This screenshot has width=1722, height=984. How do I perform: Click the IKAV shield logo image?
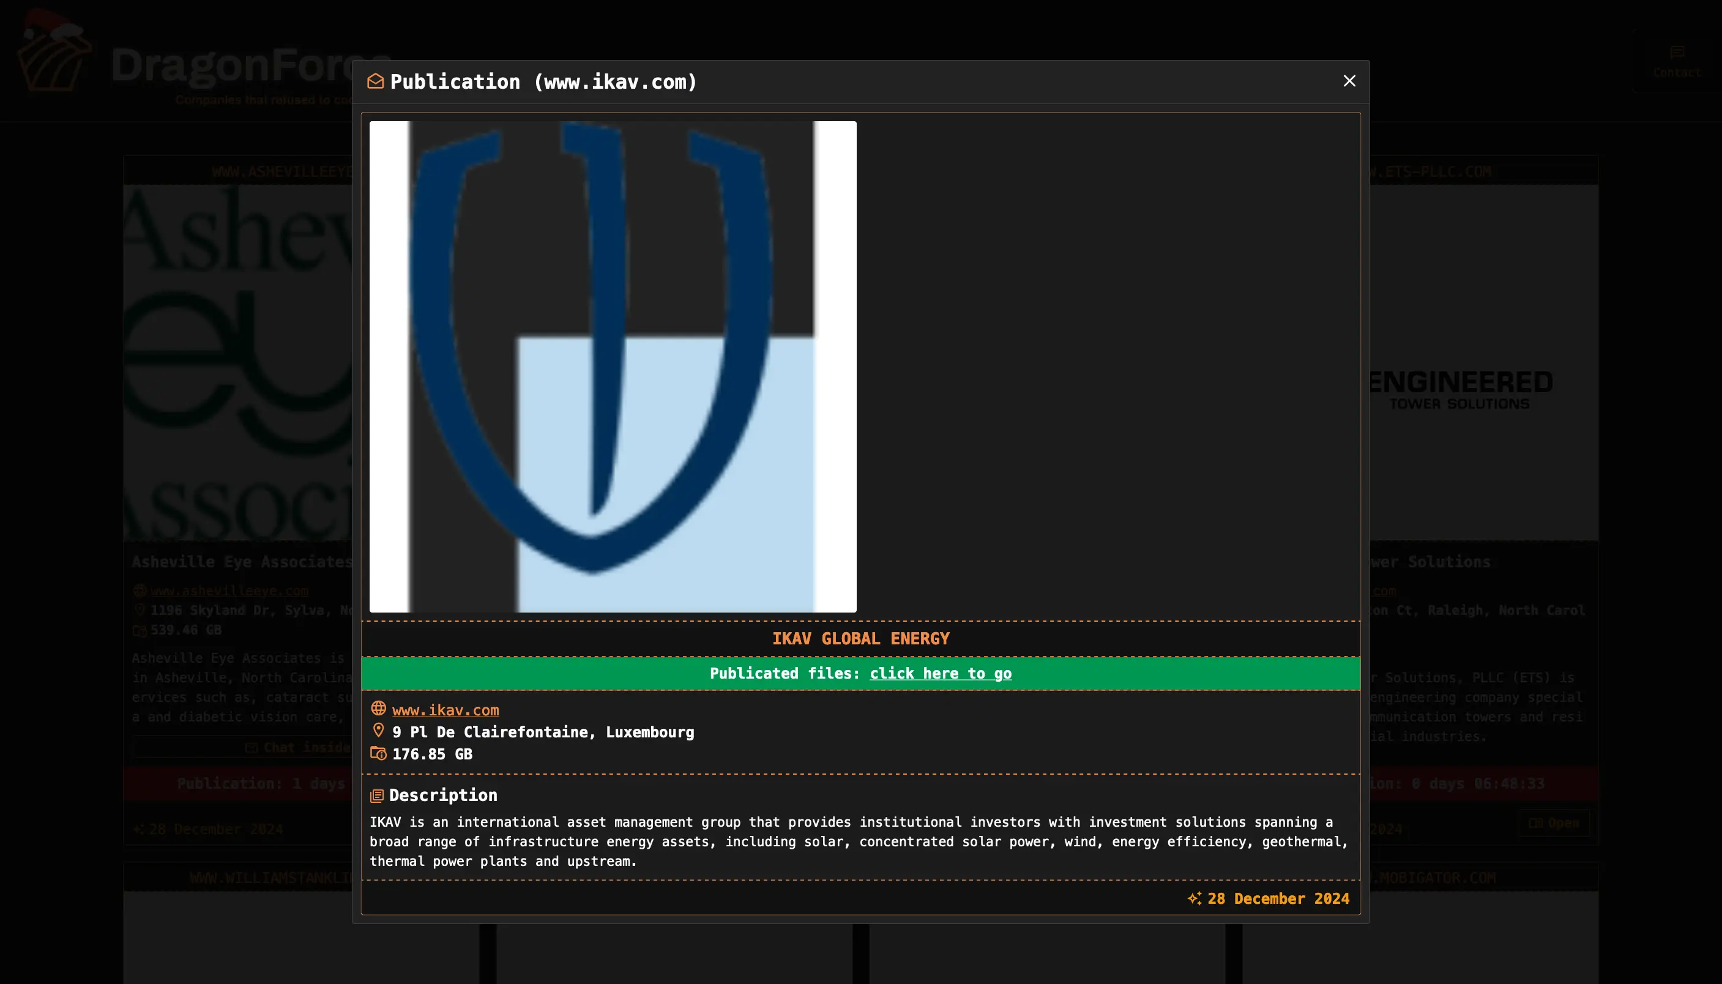pos(613,367)
